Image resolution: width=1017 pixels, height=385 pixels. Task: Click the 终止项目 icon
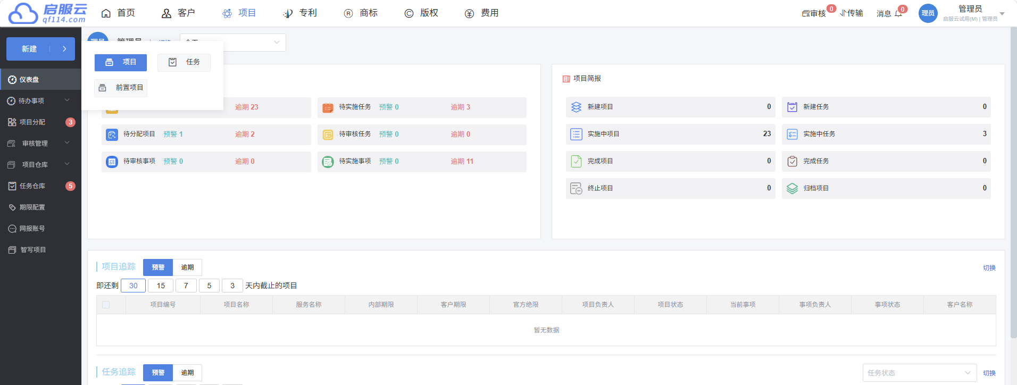point(576,188)
